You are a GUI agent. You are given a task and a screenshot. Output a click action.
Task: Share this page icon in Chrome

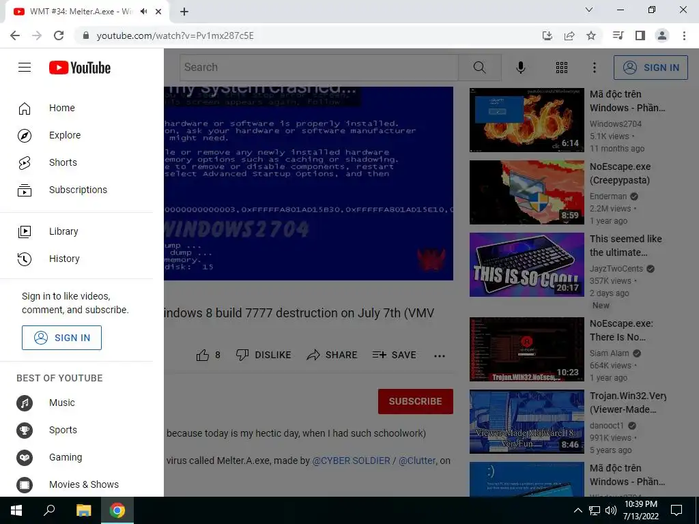[x=569, y=35]
